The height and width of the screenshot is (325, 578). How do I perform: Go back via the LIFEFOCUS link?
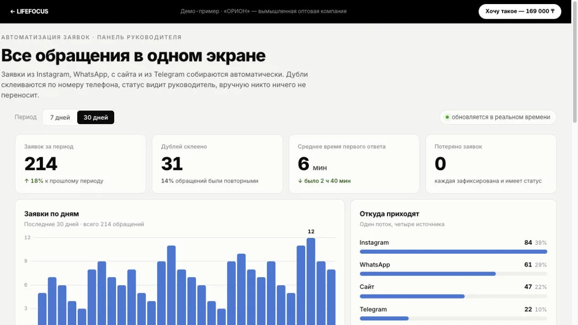click(x=29, y=11)
